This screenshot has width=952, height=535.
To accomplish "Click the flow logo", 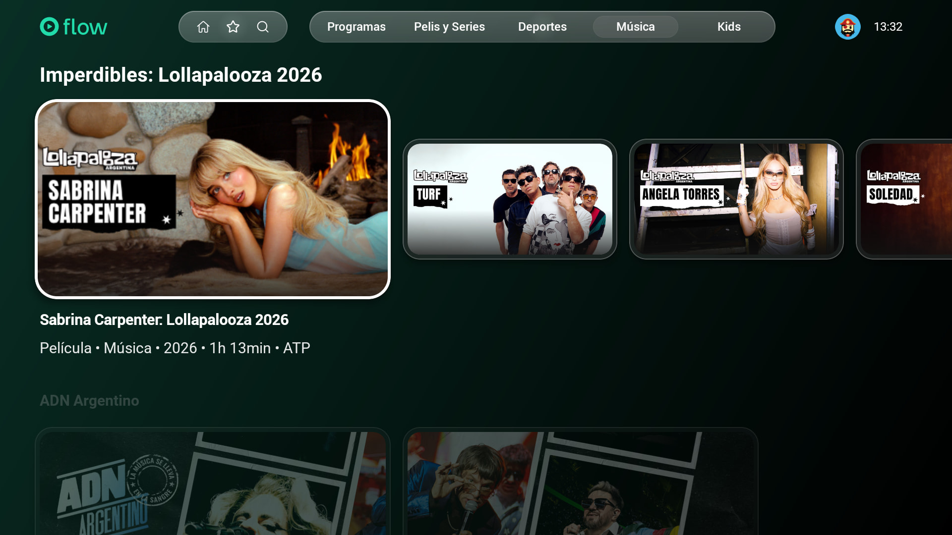I will coord(73,27).
